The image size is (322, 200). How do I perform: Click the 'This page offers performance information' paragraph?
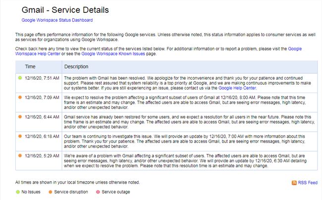(x=165, y=37)
